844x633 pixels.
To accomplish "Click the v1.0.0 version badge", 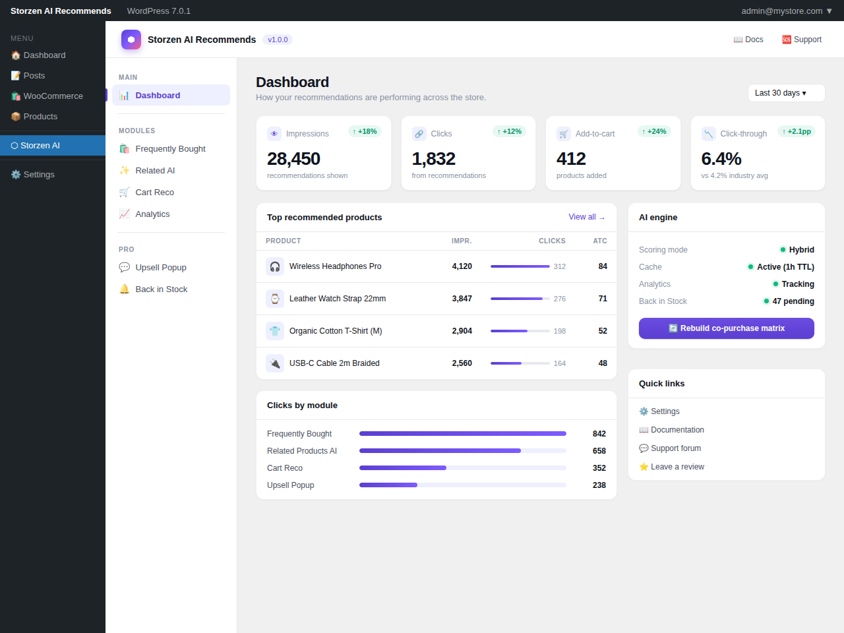I will pyautogui.click(x=278, y=40).
